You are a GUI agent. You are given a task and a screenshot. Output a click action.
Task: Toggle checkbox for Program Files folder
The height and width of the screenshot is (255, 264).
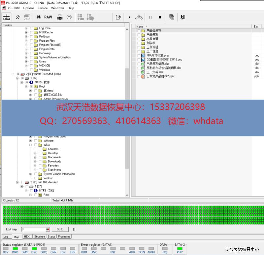click(x=31, y=41)
